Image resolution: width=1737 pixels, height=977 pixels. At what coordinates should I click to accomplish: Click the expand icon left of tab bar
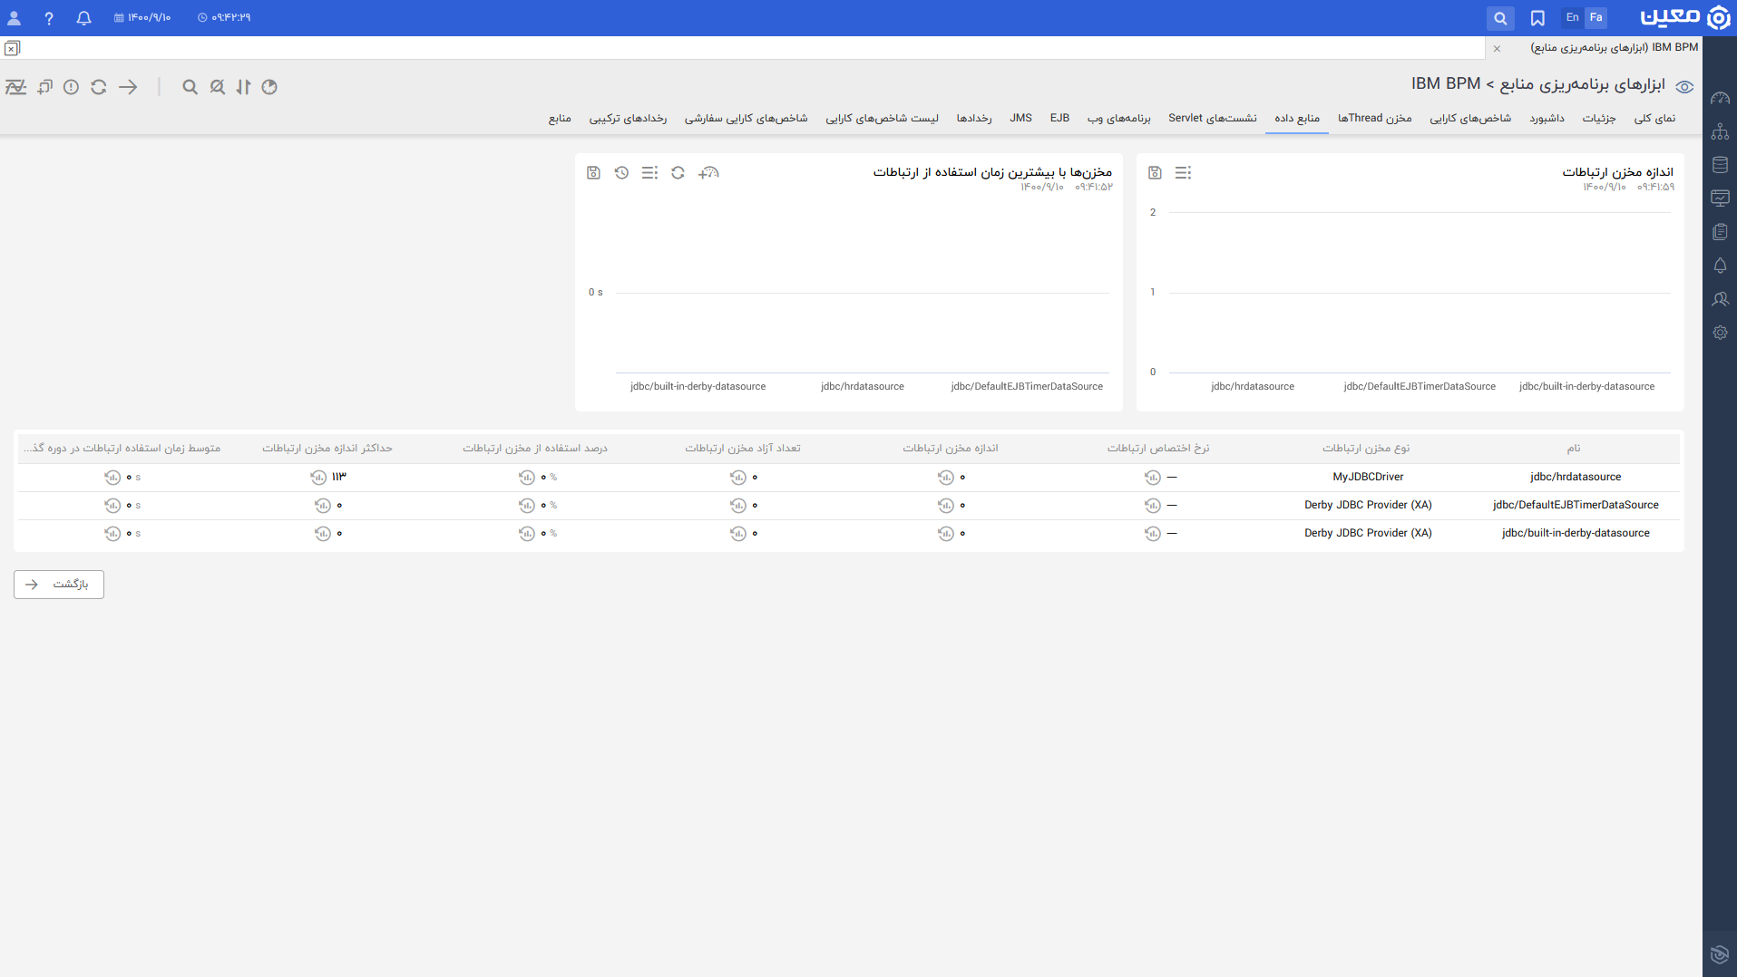tap(12, 48)
